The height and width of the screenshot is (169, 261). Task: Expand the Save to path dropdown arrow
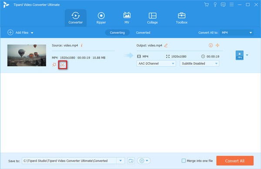pos(120,161)
